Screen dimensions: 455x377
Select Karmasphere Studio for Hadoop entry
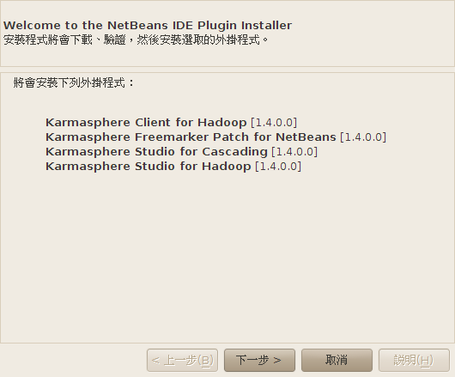(173, 167)
